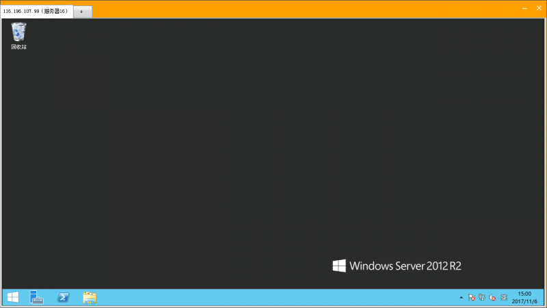This screenshot has width=547, height=308.
Task: Launch Server Manager from the taskbar
Action: point(37,298)
